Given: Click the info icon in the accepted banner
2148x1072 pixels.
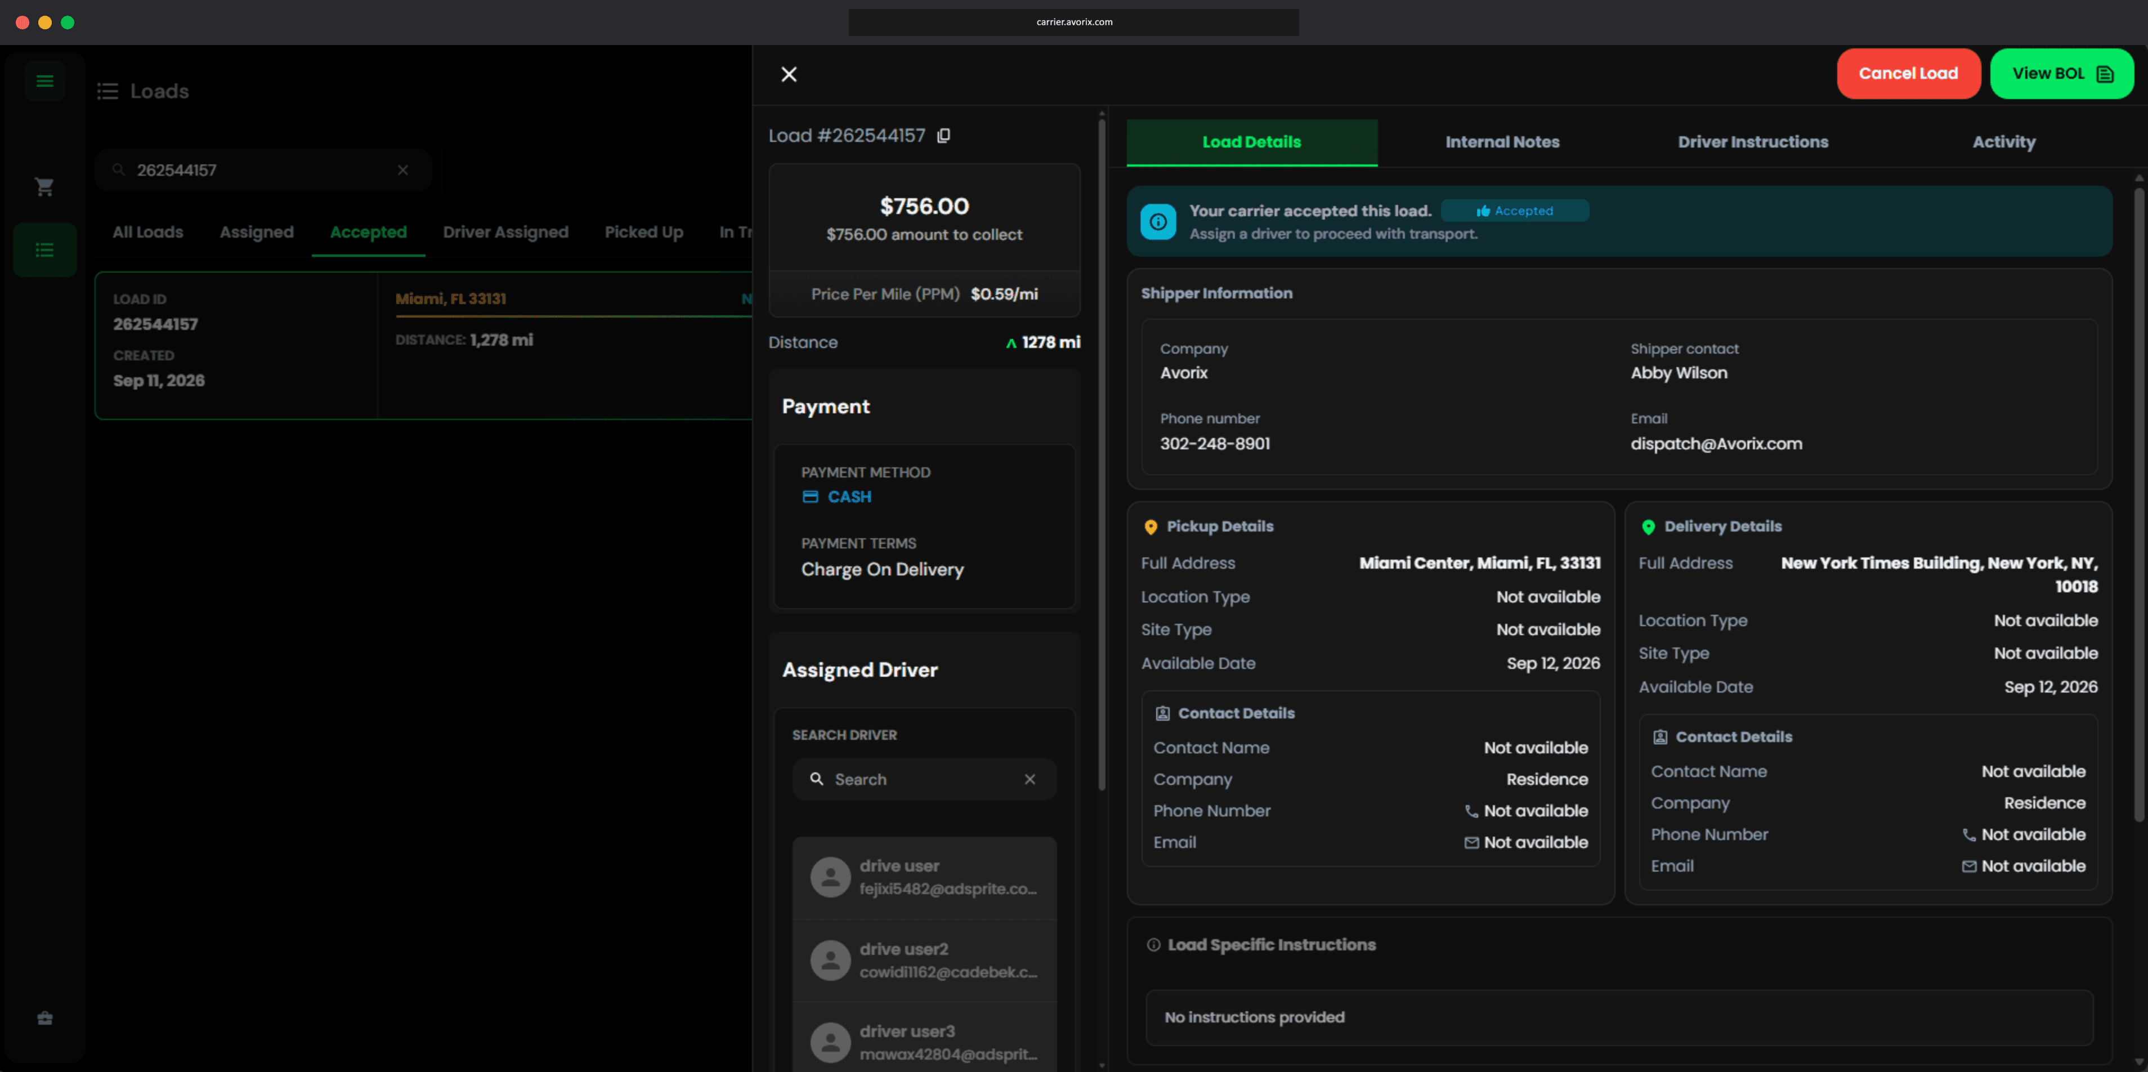Looking at the screenshot, I should (x=1158, y=222).
